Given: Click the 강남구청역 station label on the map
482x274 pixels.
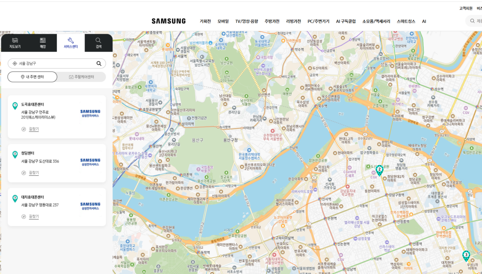Looking at the screenshot, I should (x=396, y=195).
